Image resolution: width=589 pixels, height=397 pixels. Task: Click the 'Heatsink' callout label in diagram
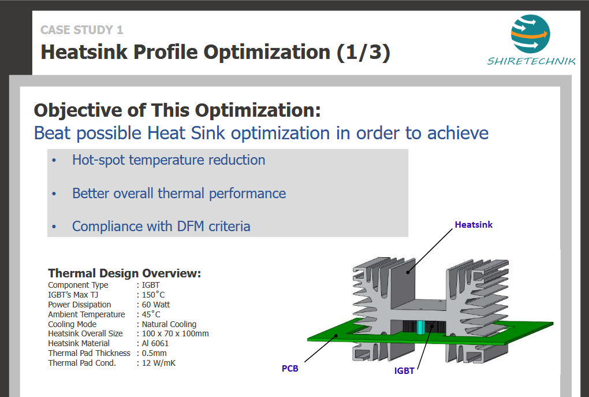pyautogui.click(x=474, y=225)
